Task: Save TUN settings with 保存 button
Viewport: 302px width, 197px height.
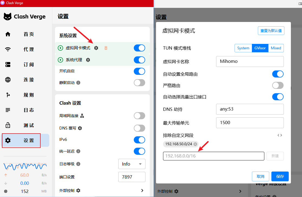Action: point(280,176)
